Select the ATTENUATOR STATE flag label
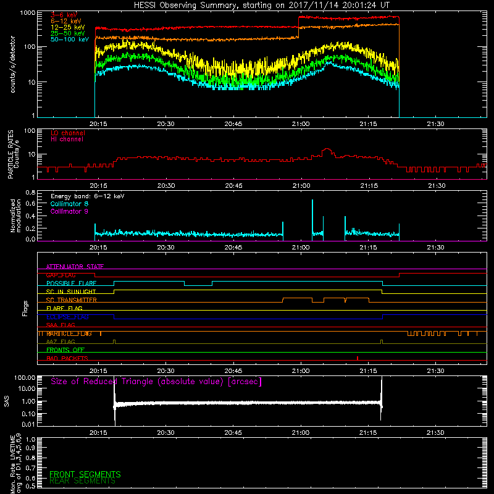The height and width of the screenshot is (494, 494). [x=75, y=267]
